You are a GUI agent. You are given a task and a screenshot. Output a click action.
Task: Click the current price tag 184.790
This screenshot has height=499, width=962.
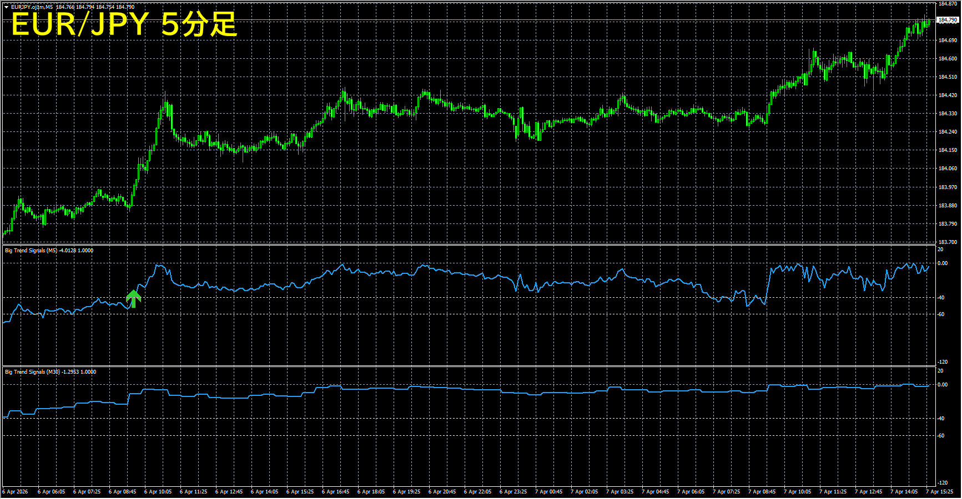(947, 20)
